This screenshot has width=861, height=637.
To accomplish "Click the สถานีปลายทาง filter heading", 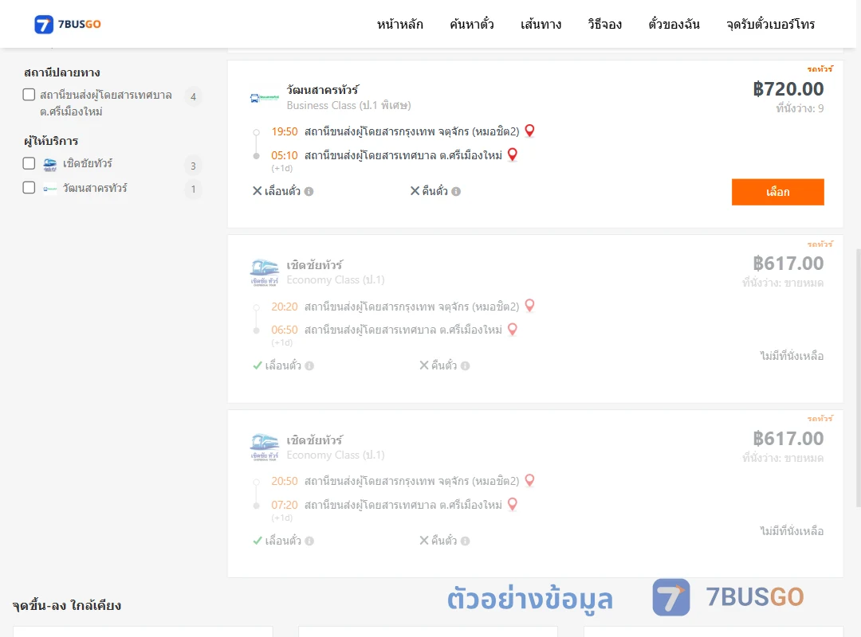I will coord(62,72).
